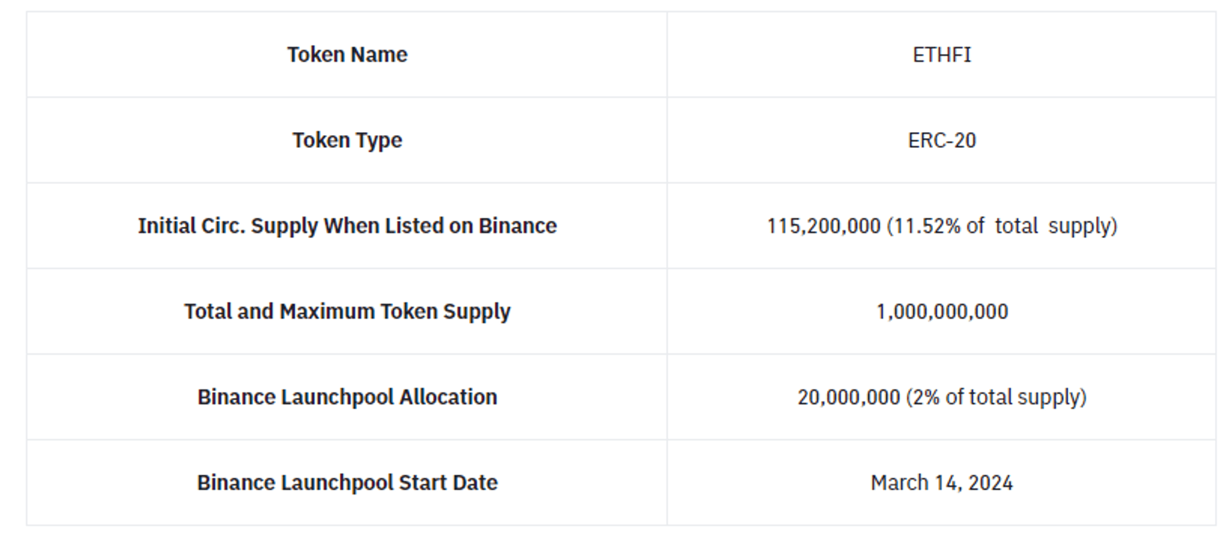Select the ERC-20 token type value

(x=942, y=141)
